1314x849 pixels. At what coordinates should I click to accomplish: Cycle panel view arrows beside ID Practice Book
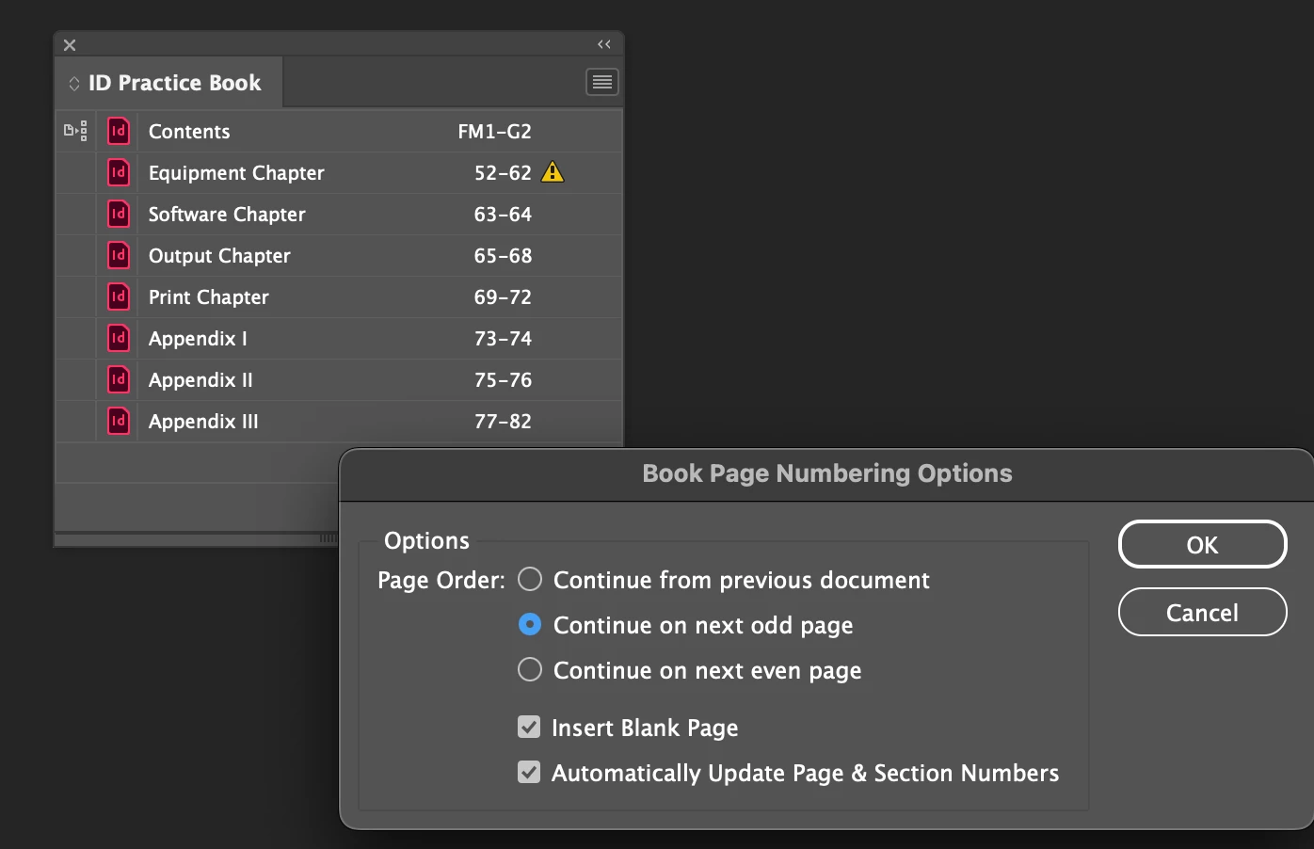point(73,83)
